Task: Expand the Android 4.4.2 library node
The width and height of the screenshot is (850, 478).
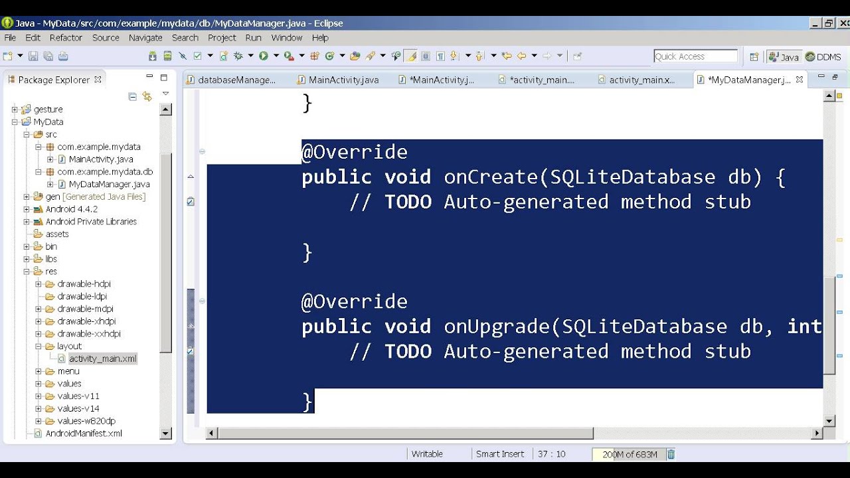Action: (27, 209)
